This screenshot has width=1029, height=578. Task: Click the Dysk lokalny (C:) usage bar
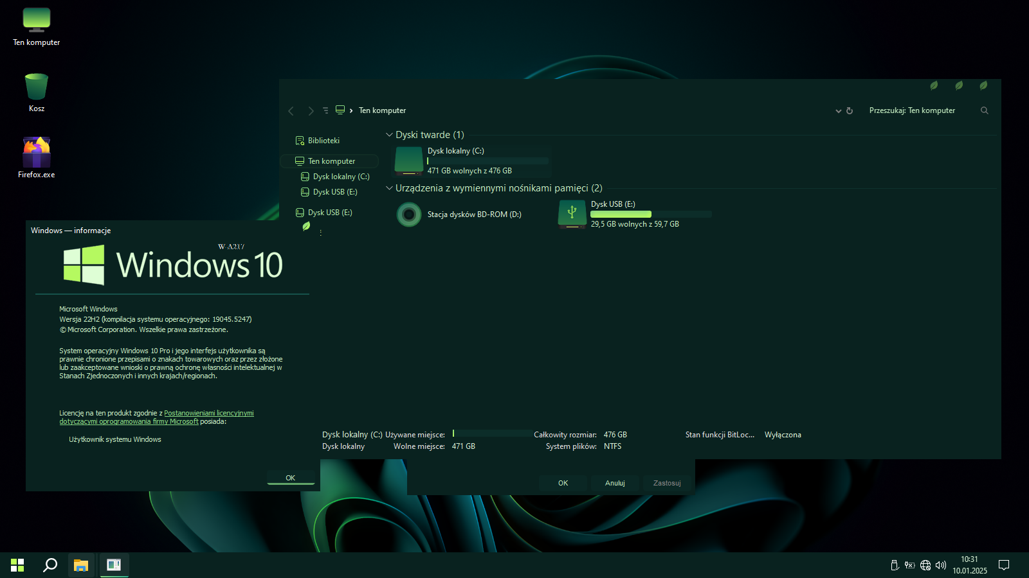pos(487,161)
